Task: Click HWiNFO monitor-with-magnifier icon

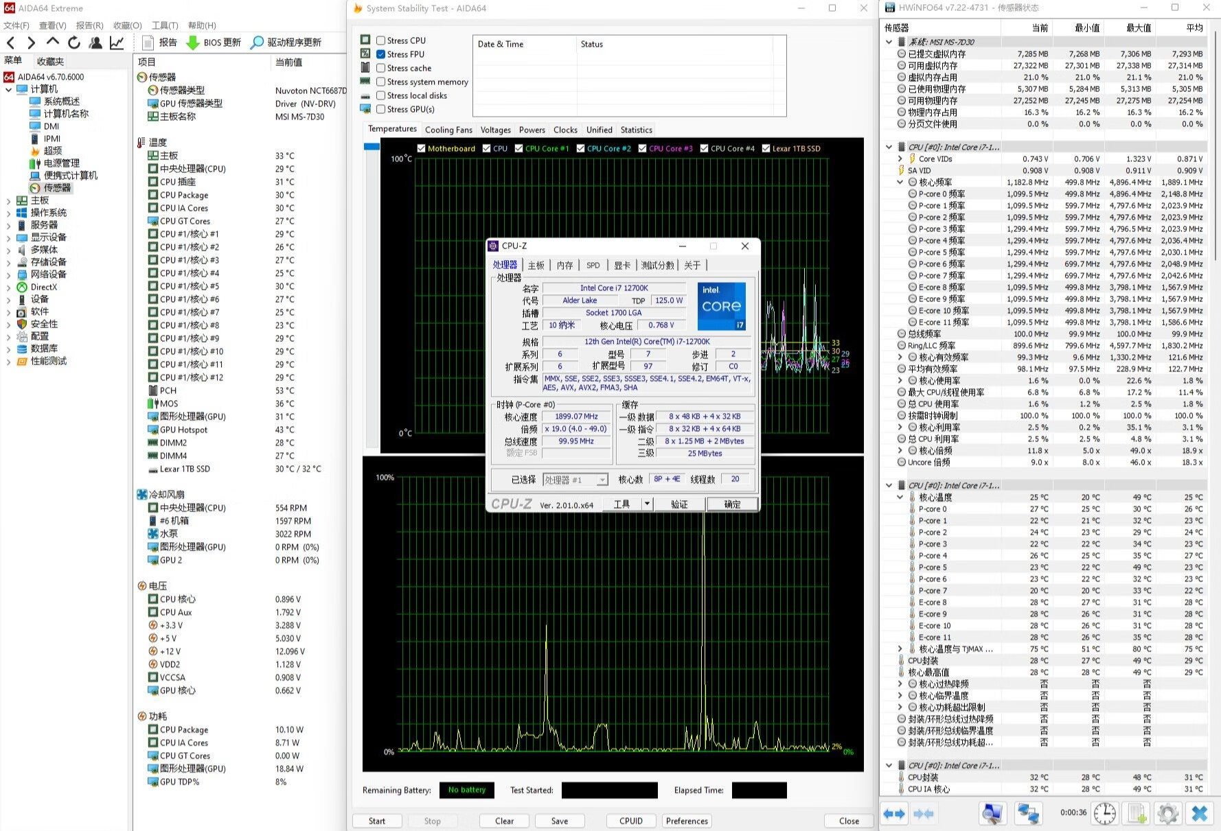Action: [x=992, y=814]
